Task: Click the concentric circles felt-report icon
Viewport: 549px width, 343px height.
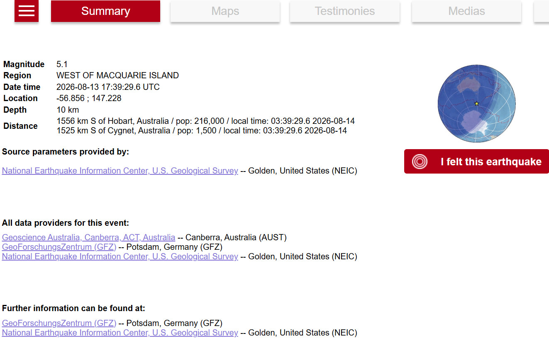Action: tap(420, 162)
